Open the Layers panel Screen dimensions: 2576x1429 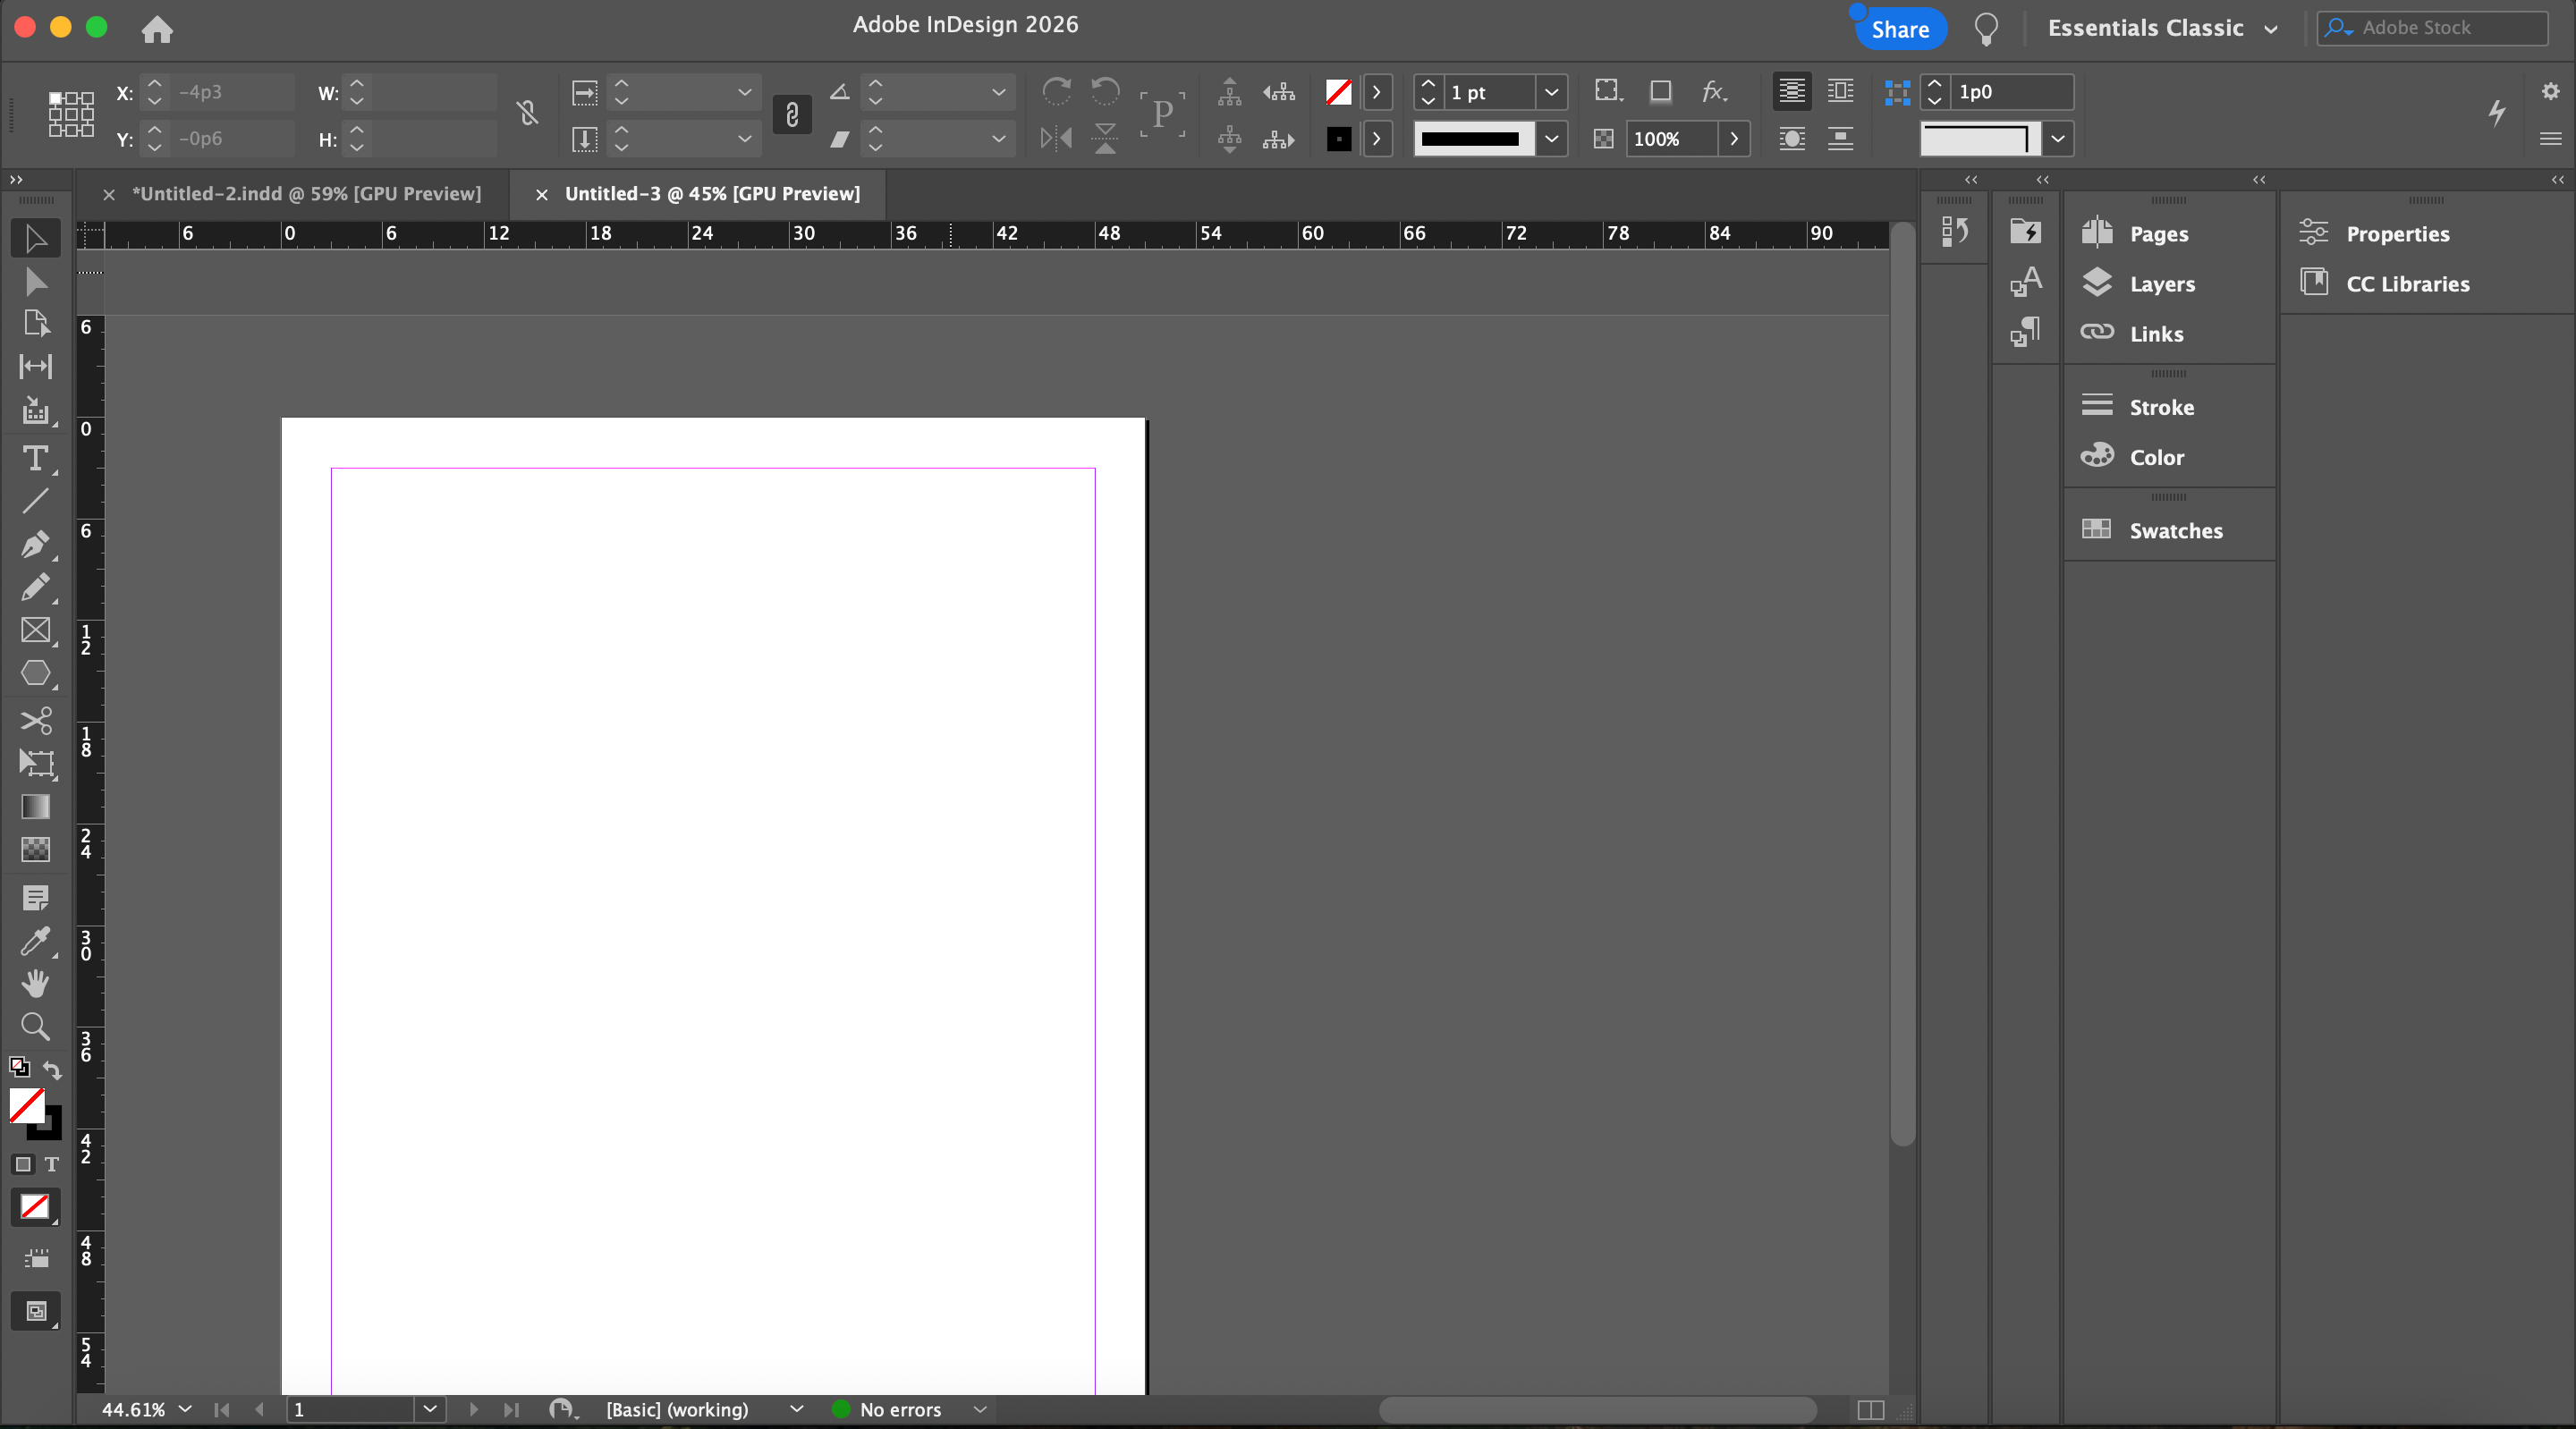click(2161, 284)
